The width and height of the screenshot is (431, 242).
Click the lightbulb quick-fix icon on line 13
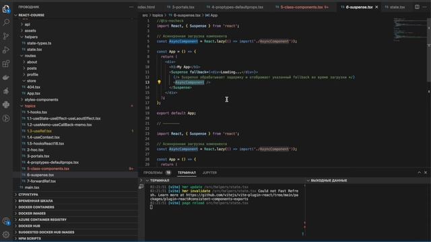(x=159, y=82)
